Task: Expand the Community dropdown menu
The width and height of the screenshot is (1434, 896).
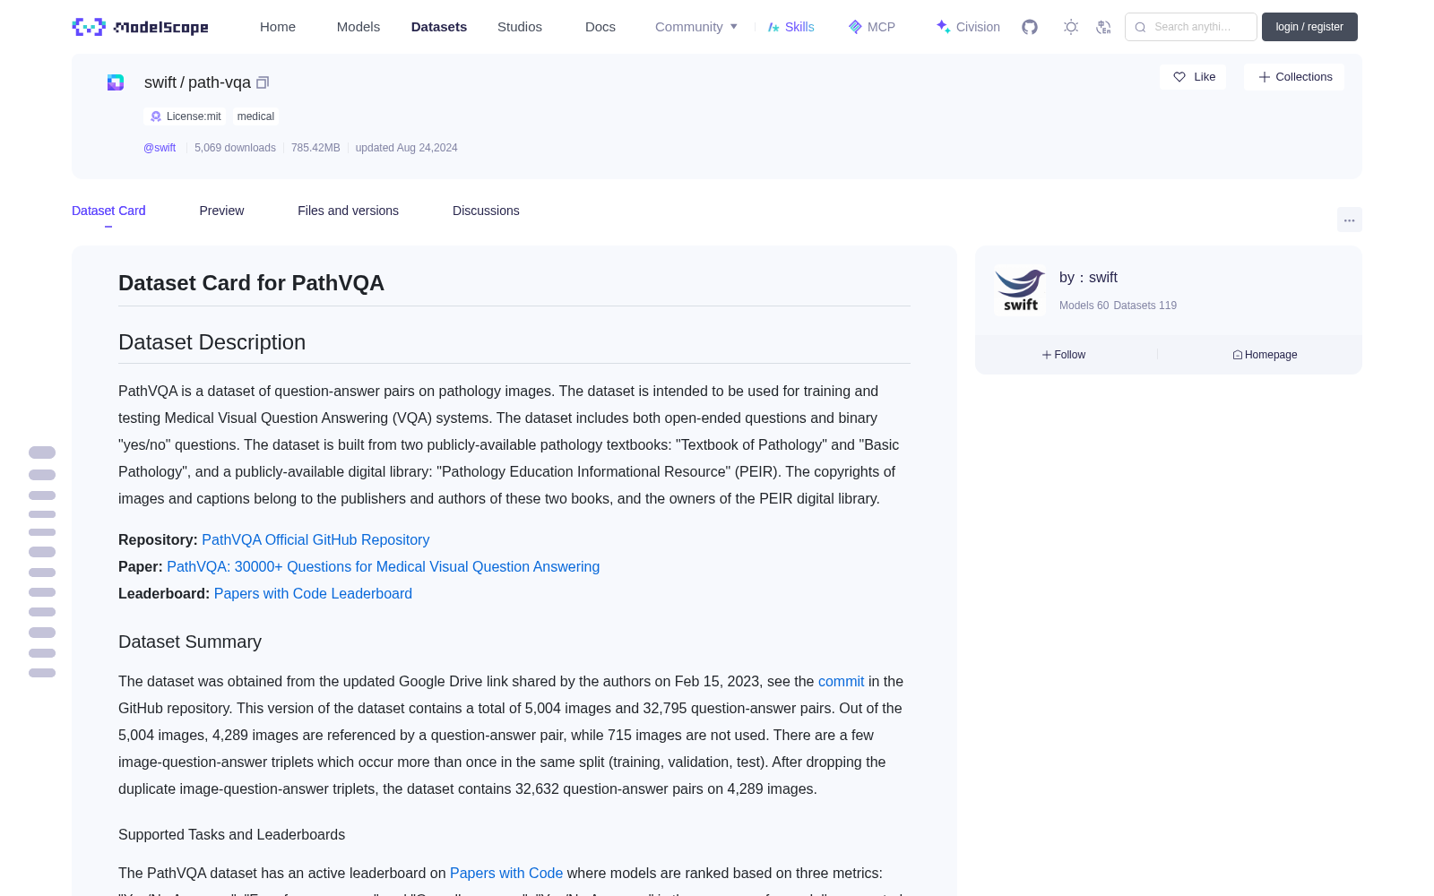Action: tap(696, 27)
